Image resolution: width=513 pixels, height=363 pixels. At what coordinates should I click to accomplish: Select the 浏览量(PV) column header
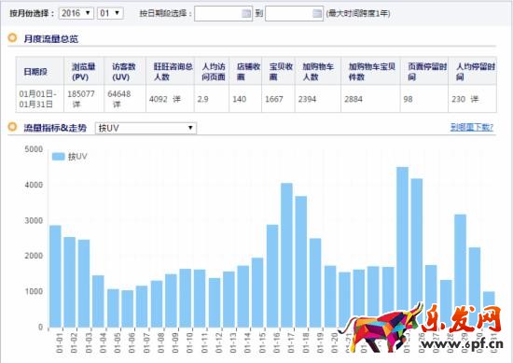point(84,71)
